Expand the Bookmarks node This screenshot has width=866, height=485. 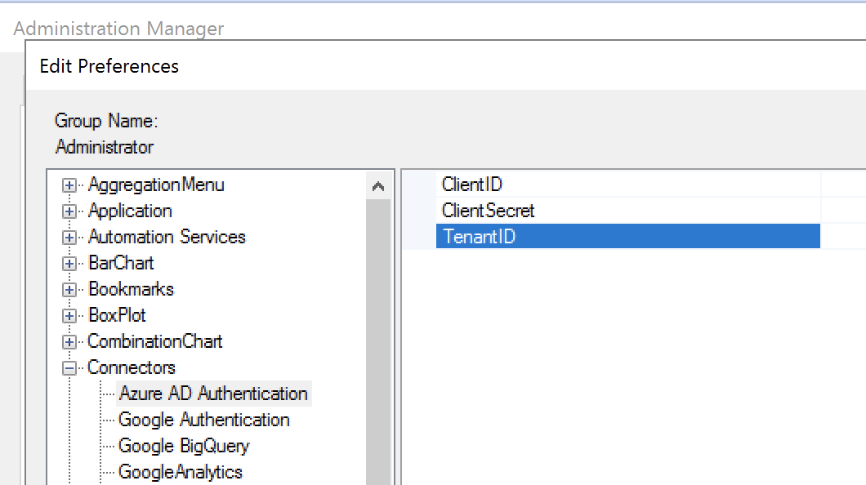pyautogui.click(x=69, y=290)
